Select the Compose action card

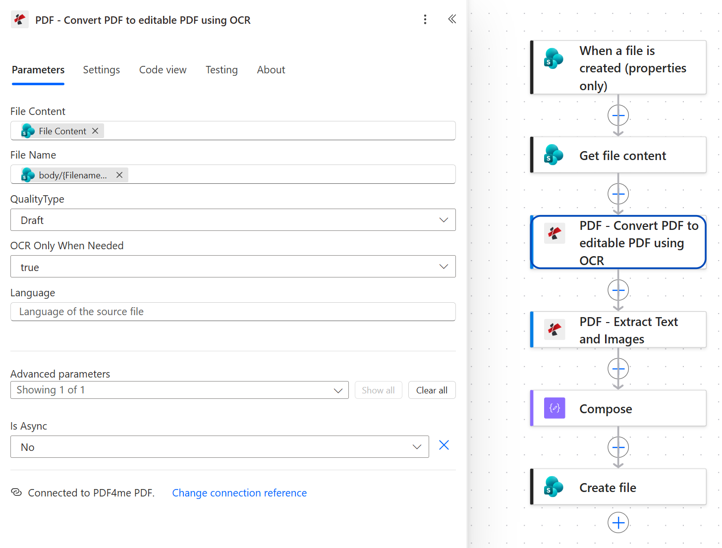tap(618, 408)
